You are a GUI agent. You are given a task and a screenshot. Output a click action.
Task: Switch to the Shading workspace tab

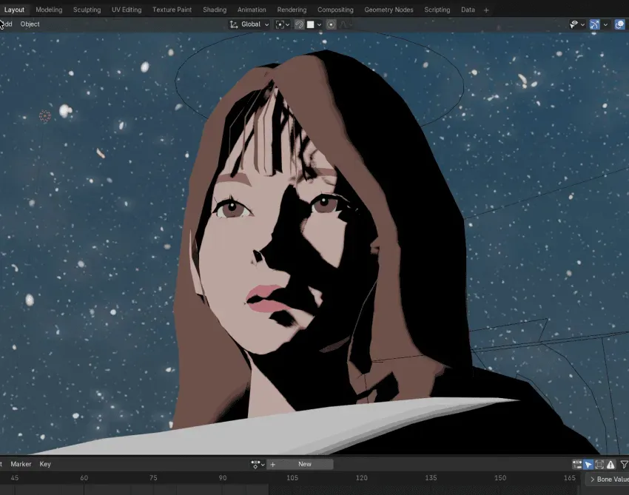(x=215, y=10)
